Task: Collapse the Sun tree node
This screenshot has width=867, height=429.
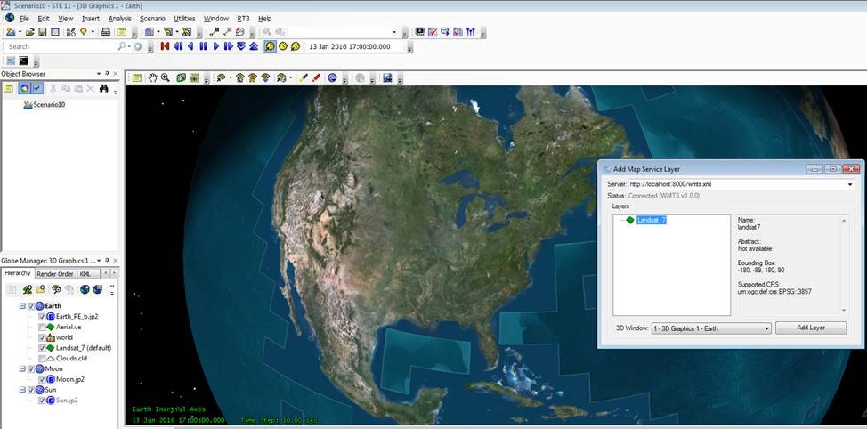Action: (22, 390)
